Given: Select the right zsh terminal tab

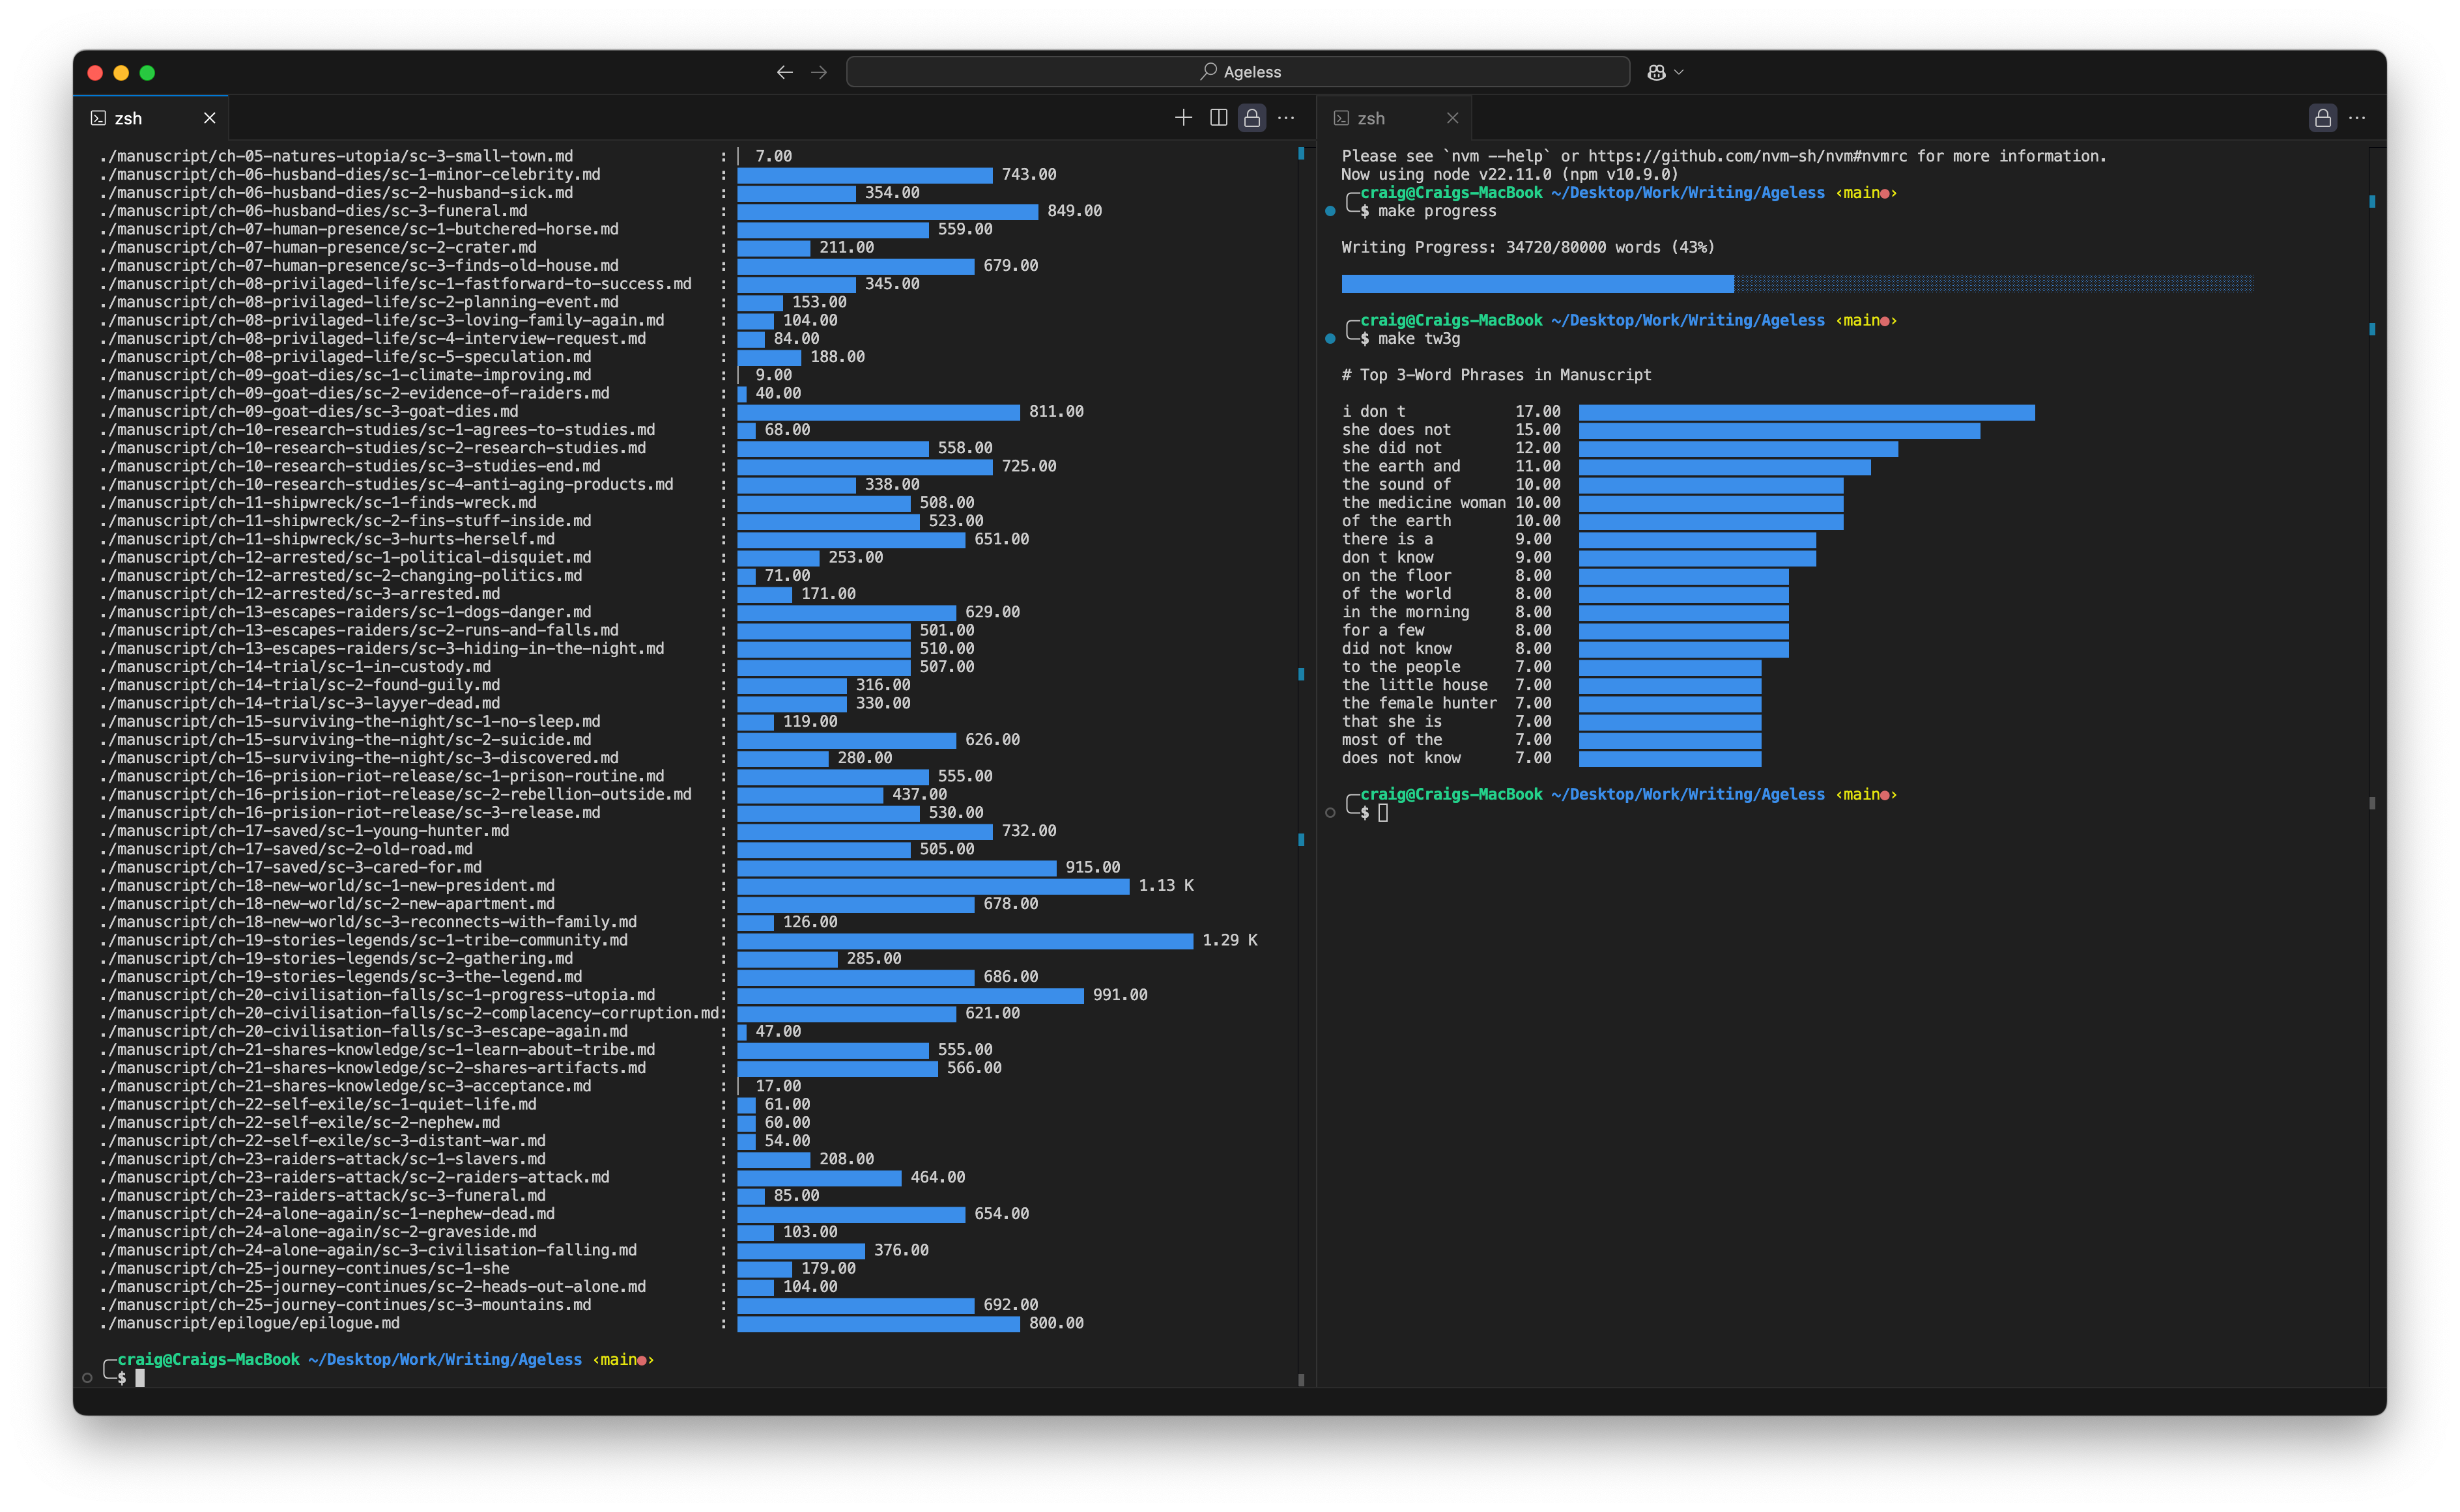Looking at the screenshot, I should [x=1395, y=118].
